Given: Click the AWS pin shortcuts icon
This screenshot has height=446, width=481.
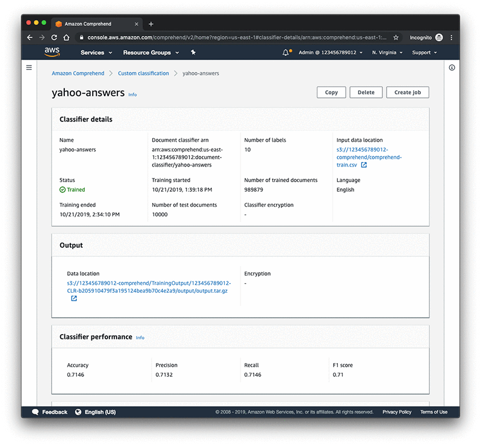Looking at the screenshot, I should (x=193, y=52).
